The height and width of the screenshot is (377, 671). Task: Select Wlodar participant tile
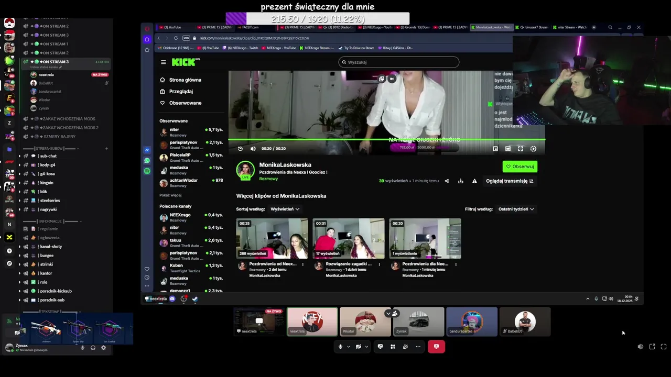click(365, 321)
